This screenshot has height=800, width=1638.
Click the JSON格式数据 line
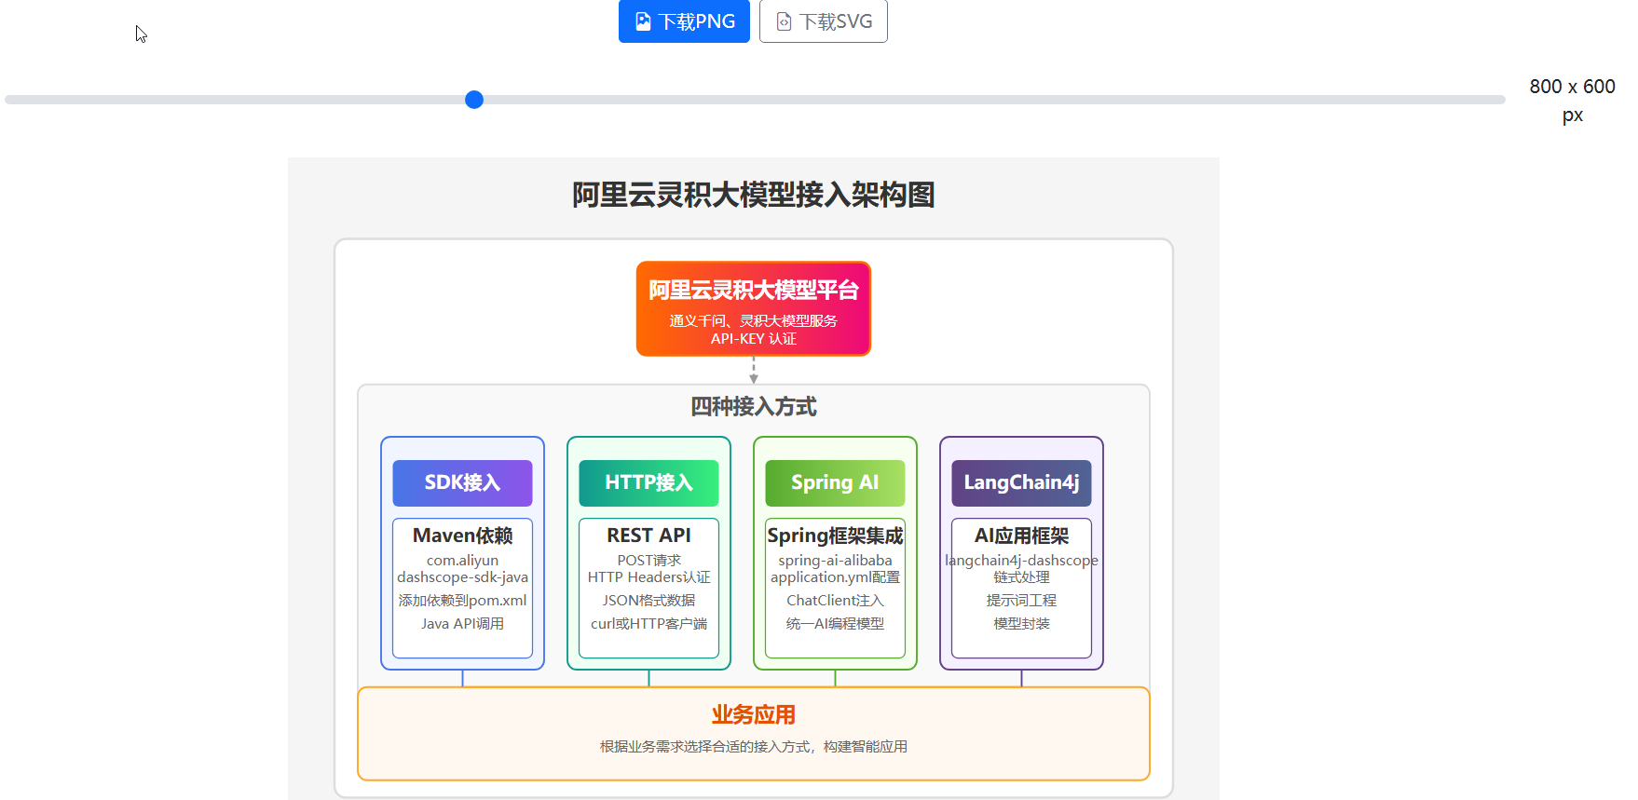648,601
